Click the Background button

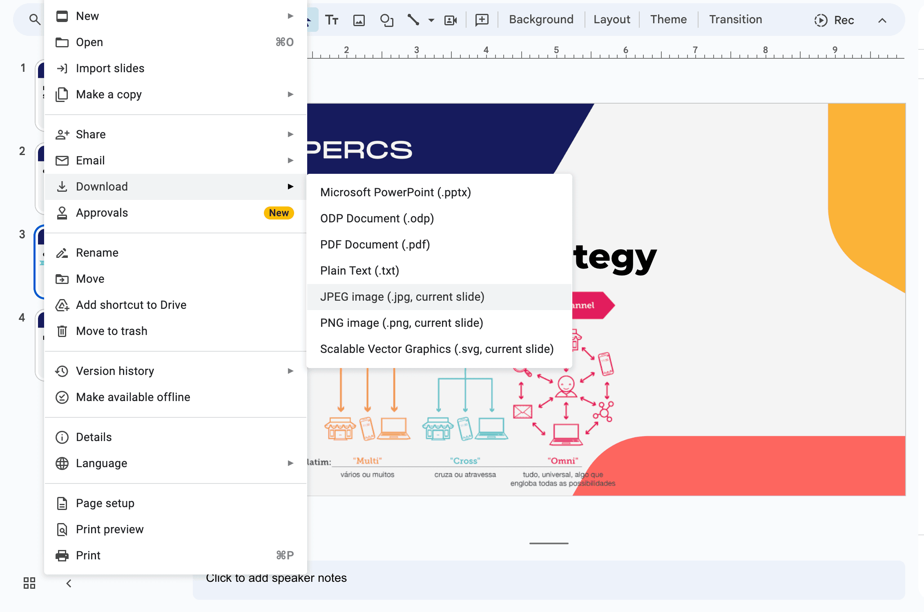coord(541,20)
